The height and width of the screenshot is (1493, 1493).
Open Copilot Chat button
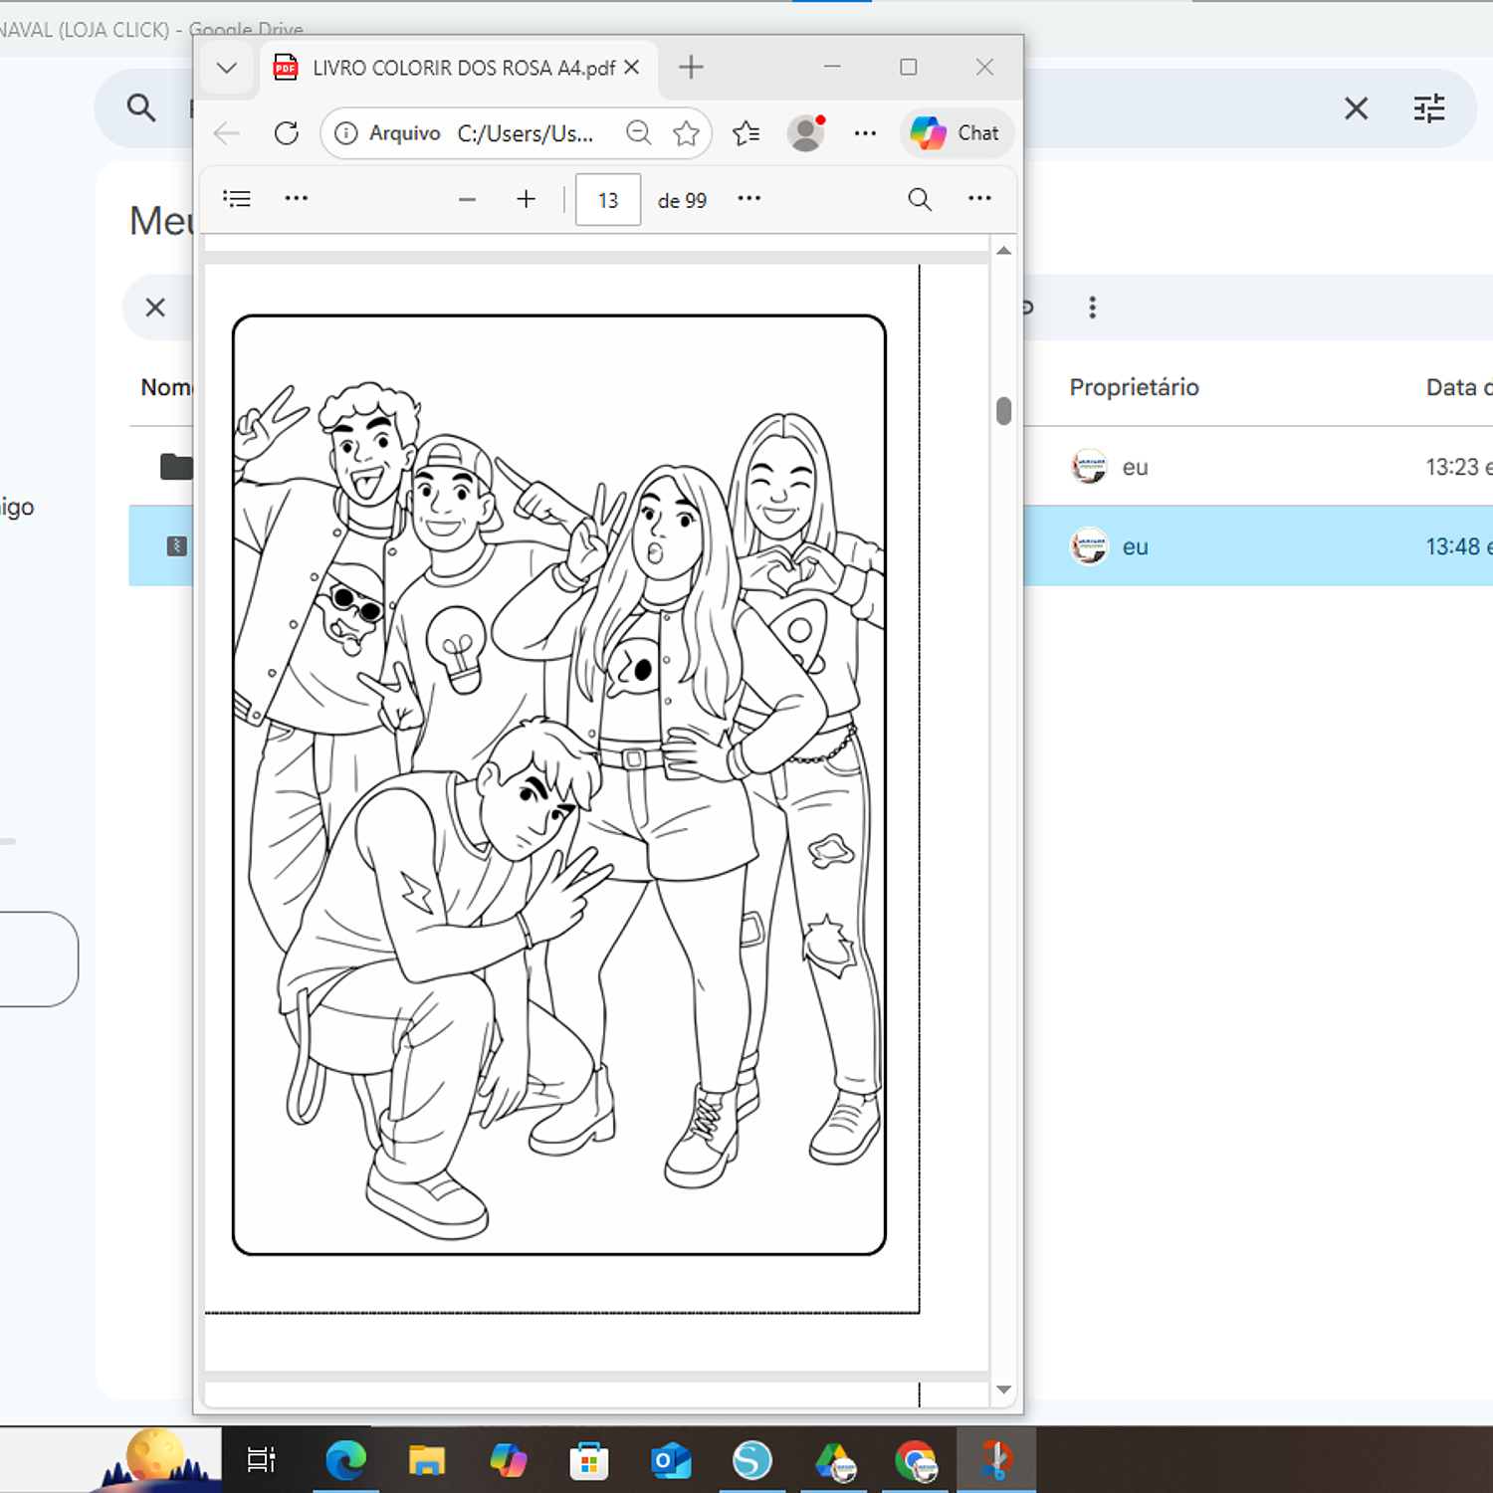pyautogui.click(x=956, y=133)
